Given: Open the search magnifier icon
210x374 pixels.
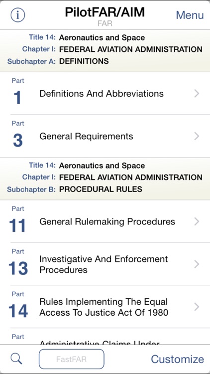Looking at the screenshot, I should (16, 359).
